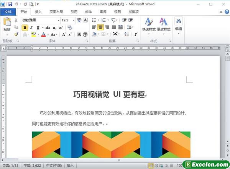Toggle Italic formatting
This screenshot has width=230, height=169.
pos(31,28)
